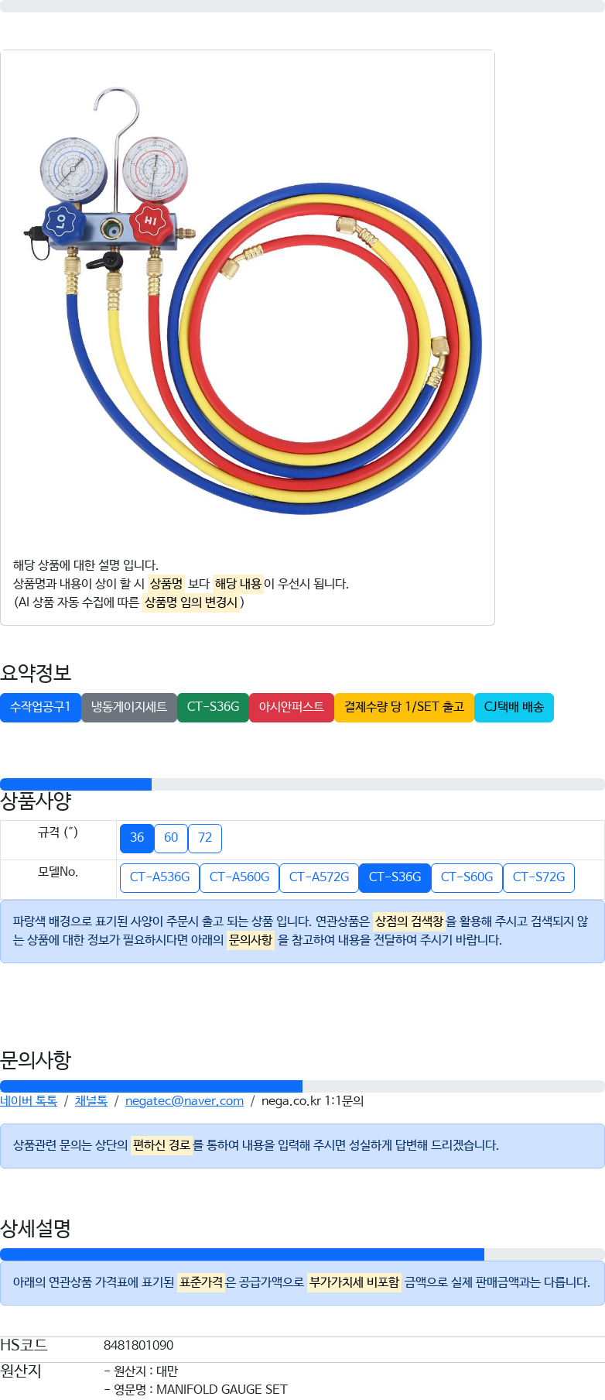The width and height of the screenshot is (605, 1400).
Task: Select model CT-A560G
Action: (239, 877)
